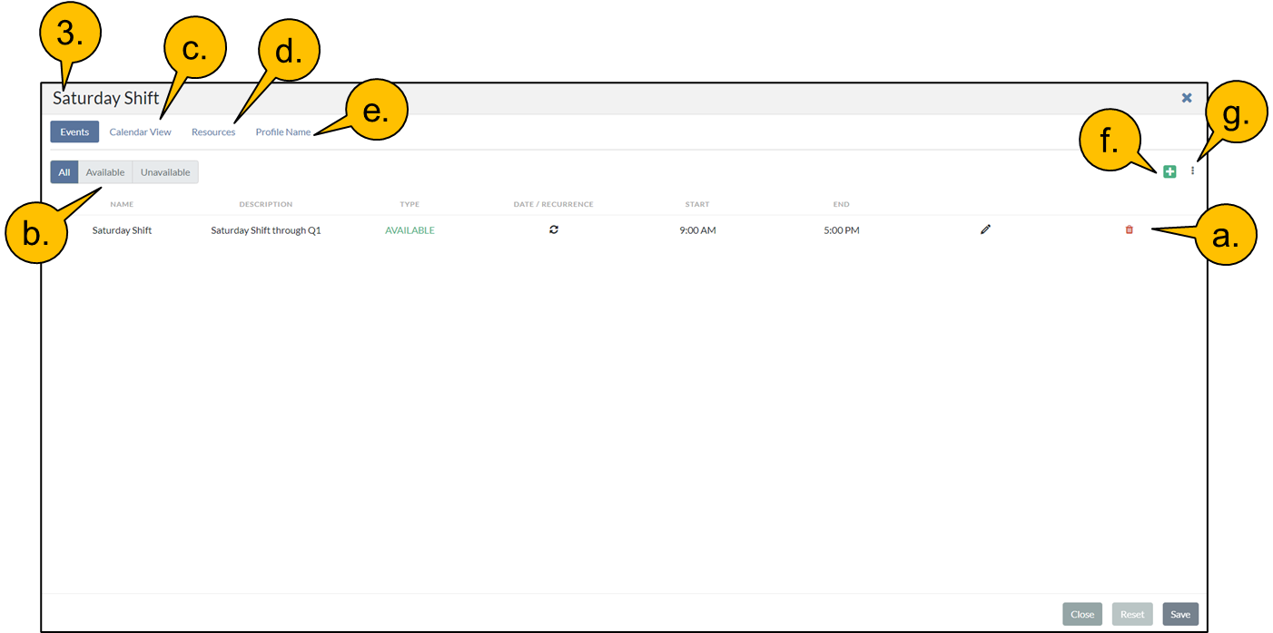Click the Reset button
Screen dimensions: 1273x633
click(1132, 614)
